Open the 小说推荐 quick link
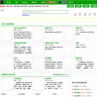 coord(85,14)
